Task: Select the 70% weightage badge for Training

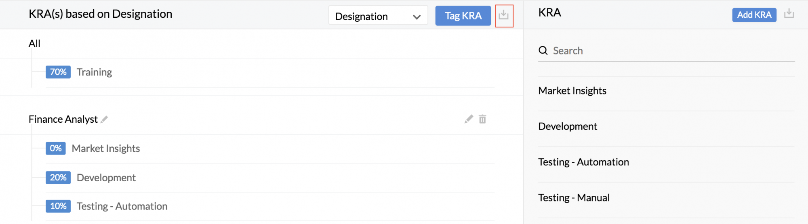Action: [x=58, y=72]
